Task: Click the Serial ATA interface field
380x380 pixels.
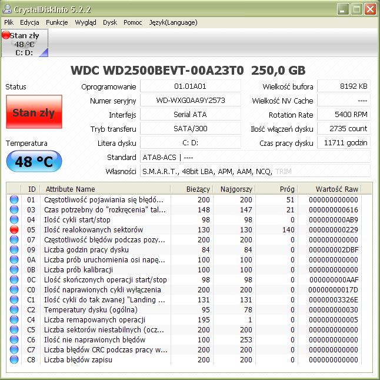Action: coord(191,114)
